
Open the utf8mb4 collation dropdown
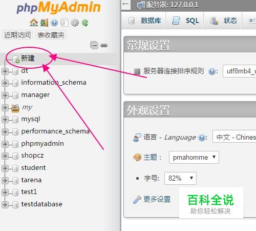pos(239,71)
